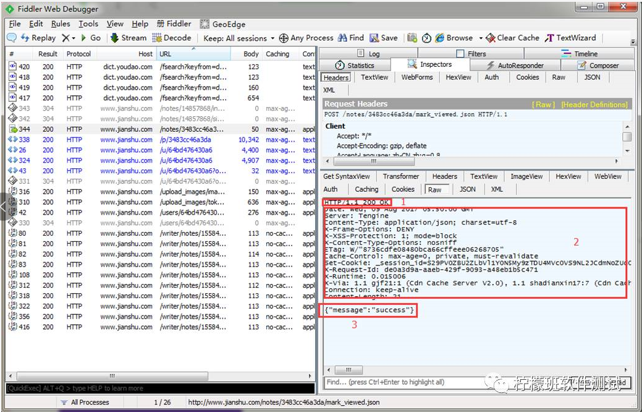Select request HexView tab
Screen dimensions: 642x412
458,77
